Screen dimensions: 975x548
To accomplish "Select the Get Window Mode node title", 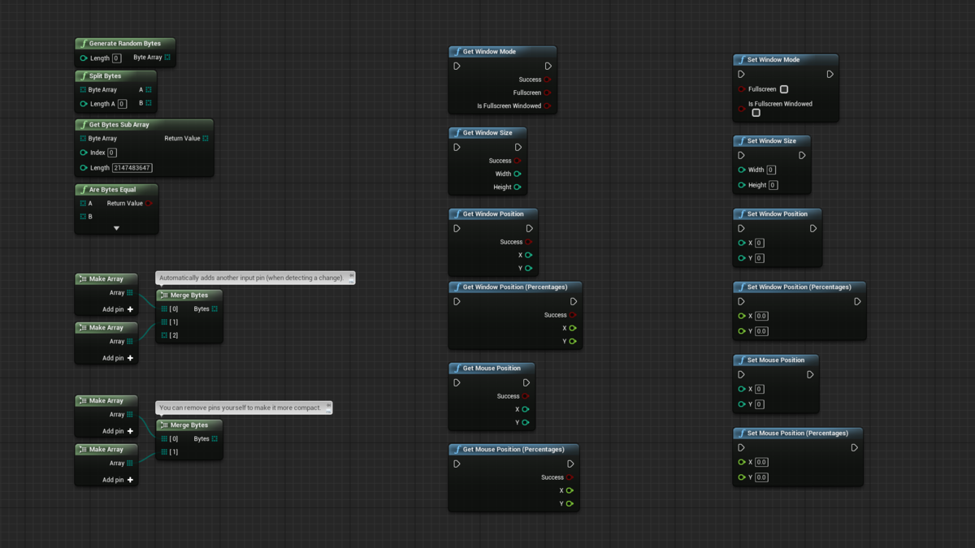I will pyautogui.click(x=489, y=51).
